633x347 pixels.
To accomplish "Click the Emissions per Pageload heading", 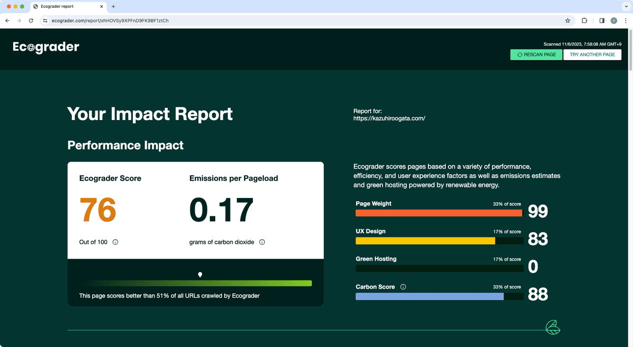I will point(234,179).
